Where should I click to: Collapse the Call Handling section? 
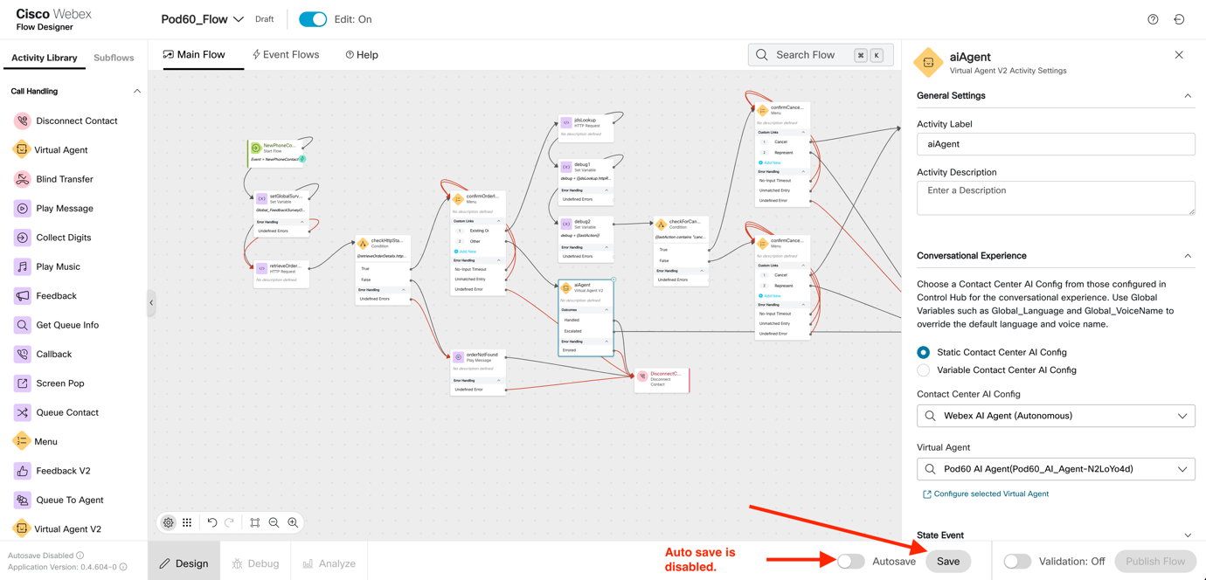click(x=136, y=91)
